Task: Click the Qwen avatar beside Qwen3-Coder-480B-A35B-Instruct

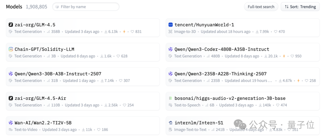Action: (171, 49)
